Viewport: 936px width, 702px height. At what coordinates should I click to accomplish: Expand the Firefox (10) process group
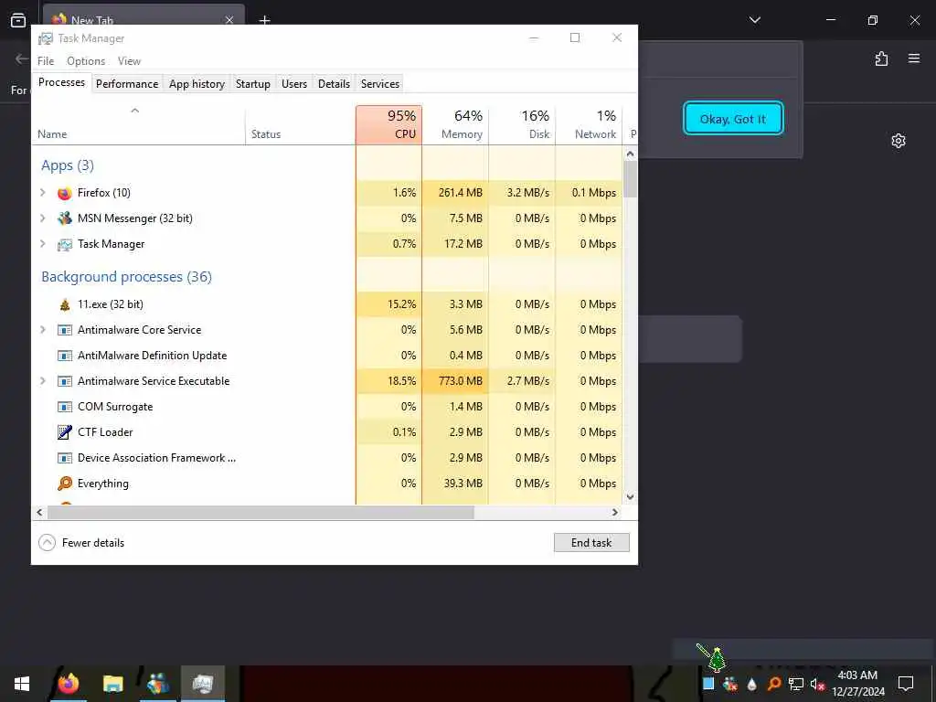(42, 192)
